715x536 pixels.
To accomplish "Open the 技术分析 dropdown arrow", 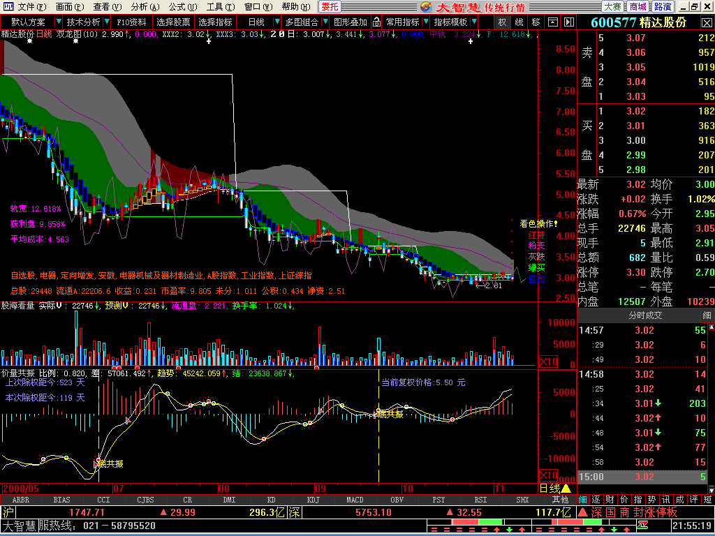I will point(107,22).
